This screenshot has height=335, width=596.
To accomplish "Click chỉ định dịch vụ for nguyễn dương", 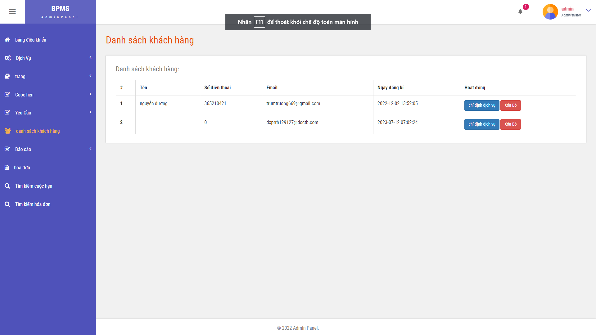I will coord(481,105).
